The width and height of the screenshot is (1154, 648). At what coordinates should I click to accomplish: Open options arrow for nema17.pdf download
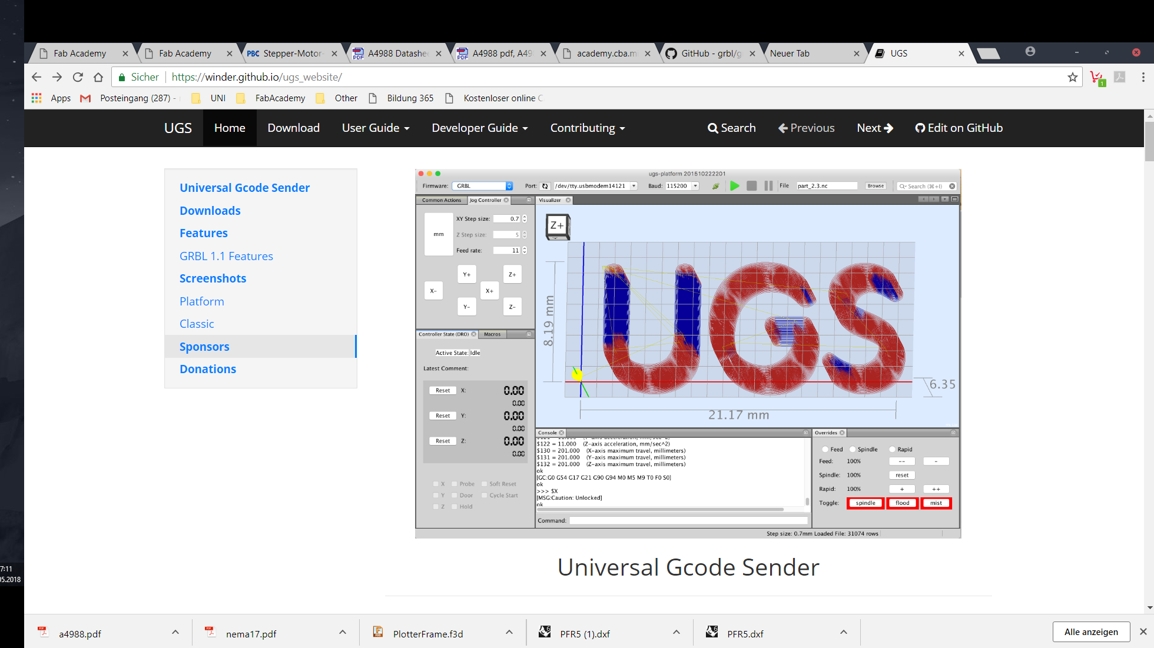pyautogui.click(x=342, y=632)
